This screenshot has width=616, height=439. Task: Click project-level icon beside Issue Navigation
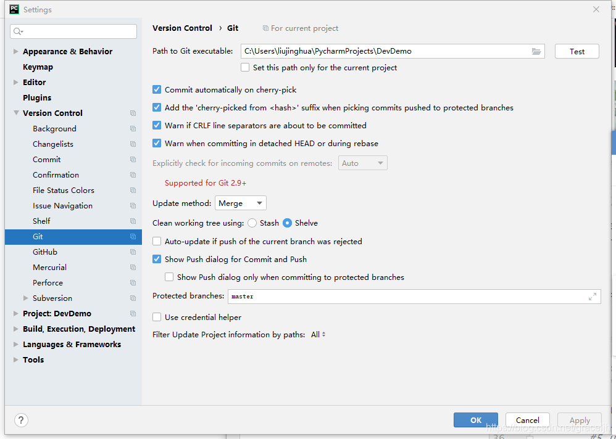(x=133, y=205)
